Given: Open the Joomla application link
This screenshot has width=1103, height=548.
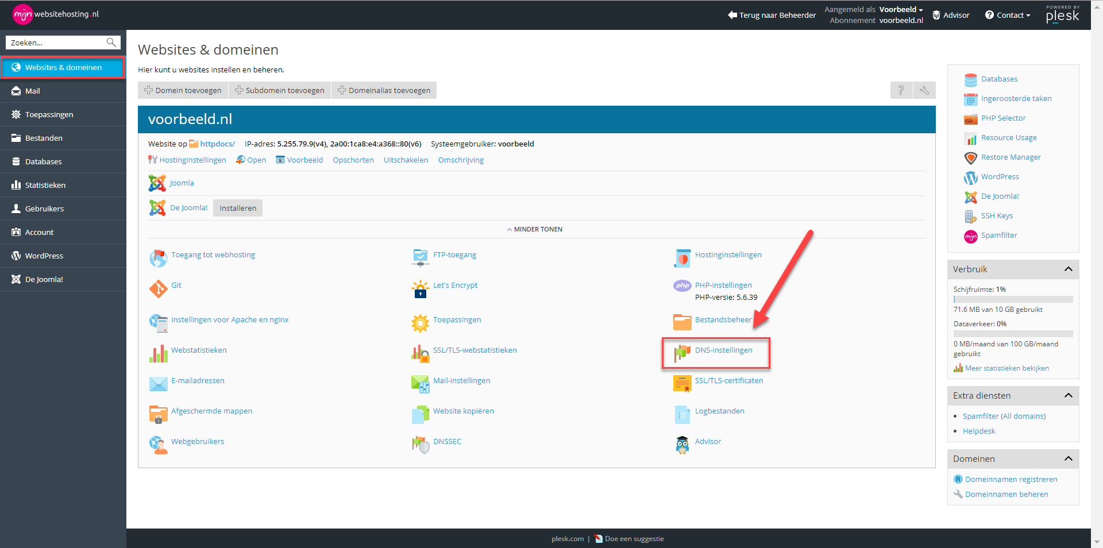Looking at the screenshot, I should pyautogui.click(x=182, y=183).
